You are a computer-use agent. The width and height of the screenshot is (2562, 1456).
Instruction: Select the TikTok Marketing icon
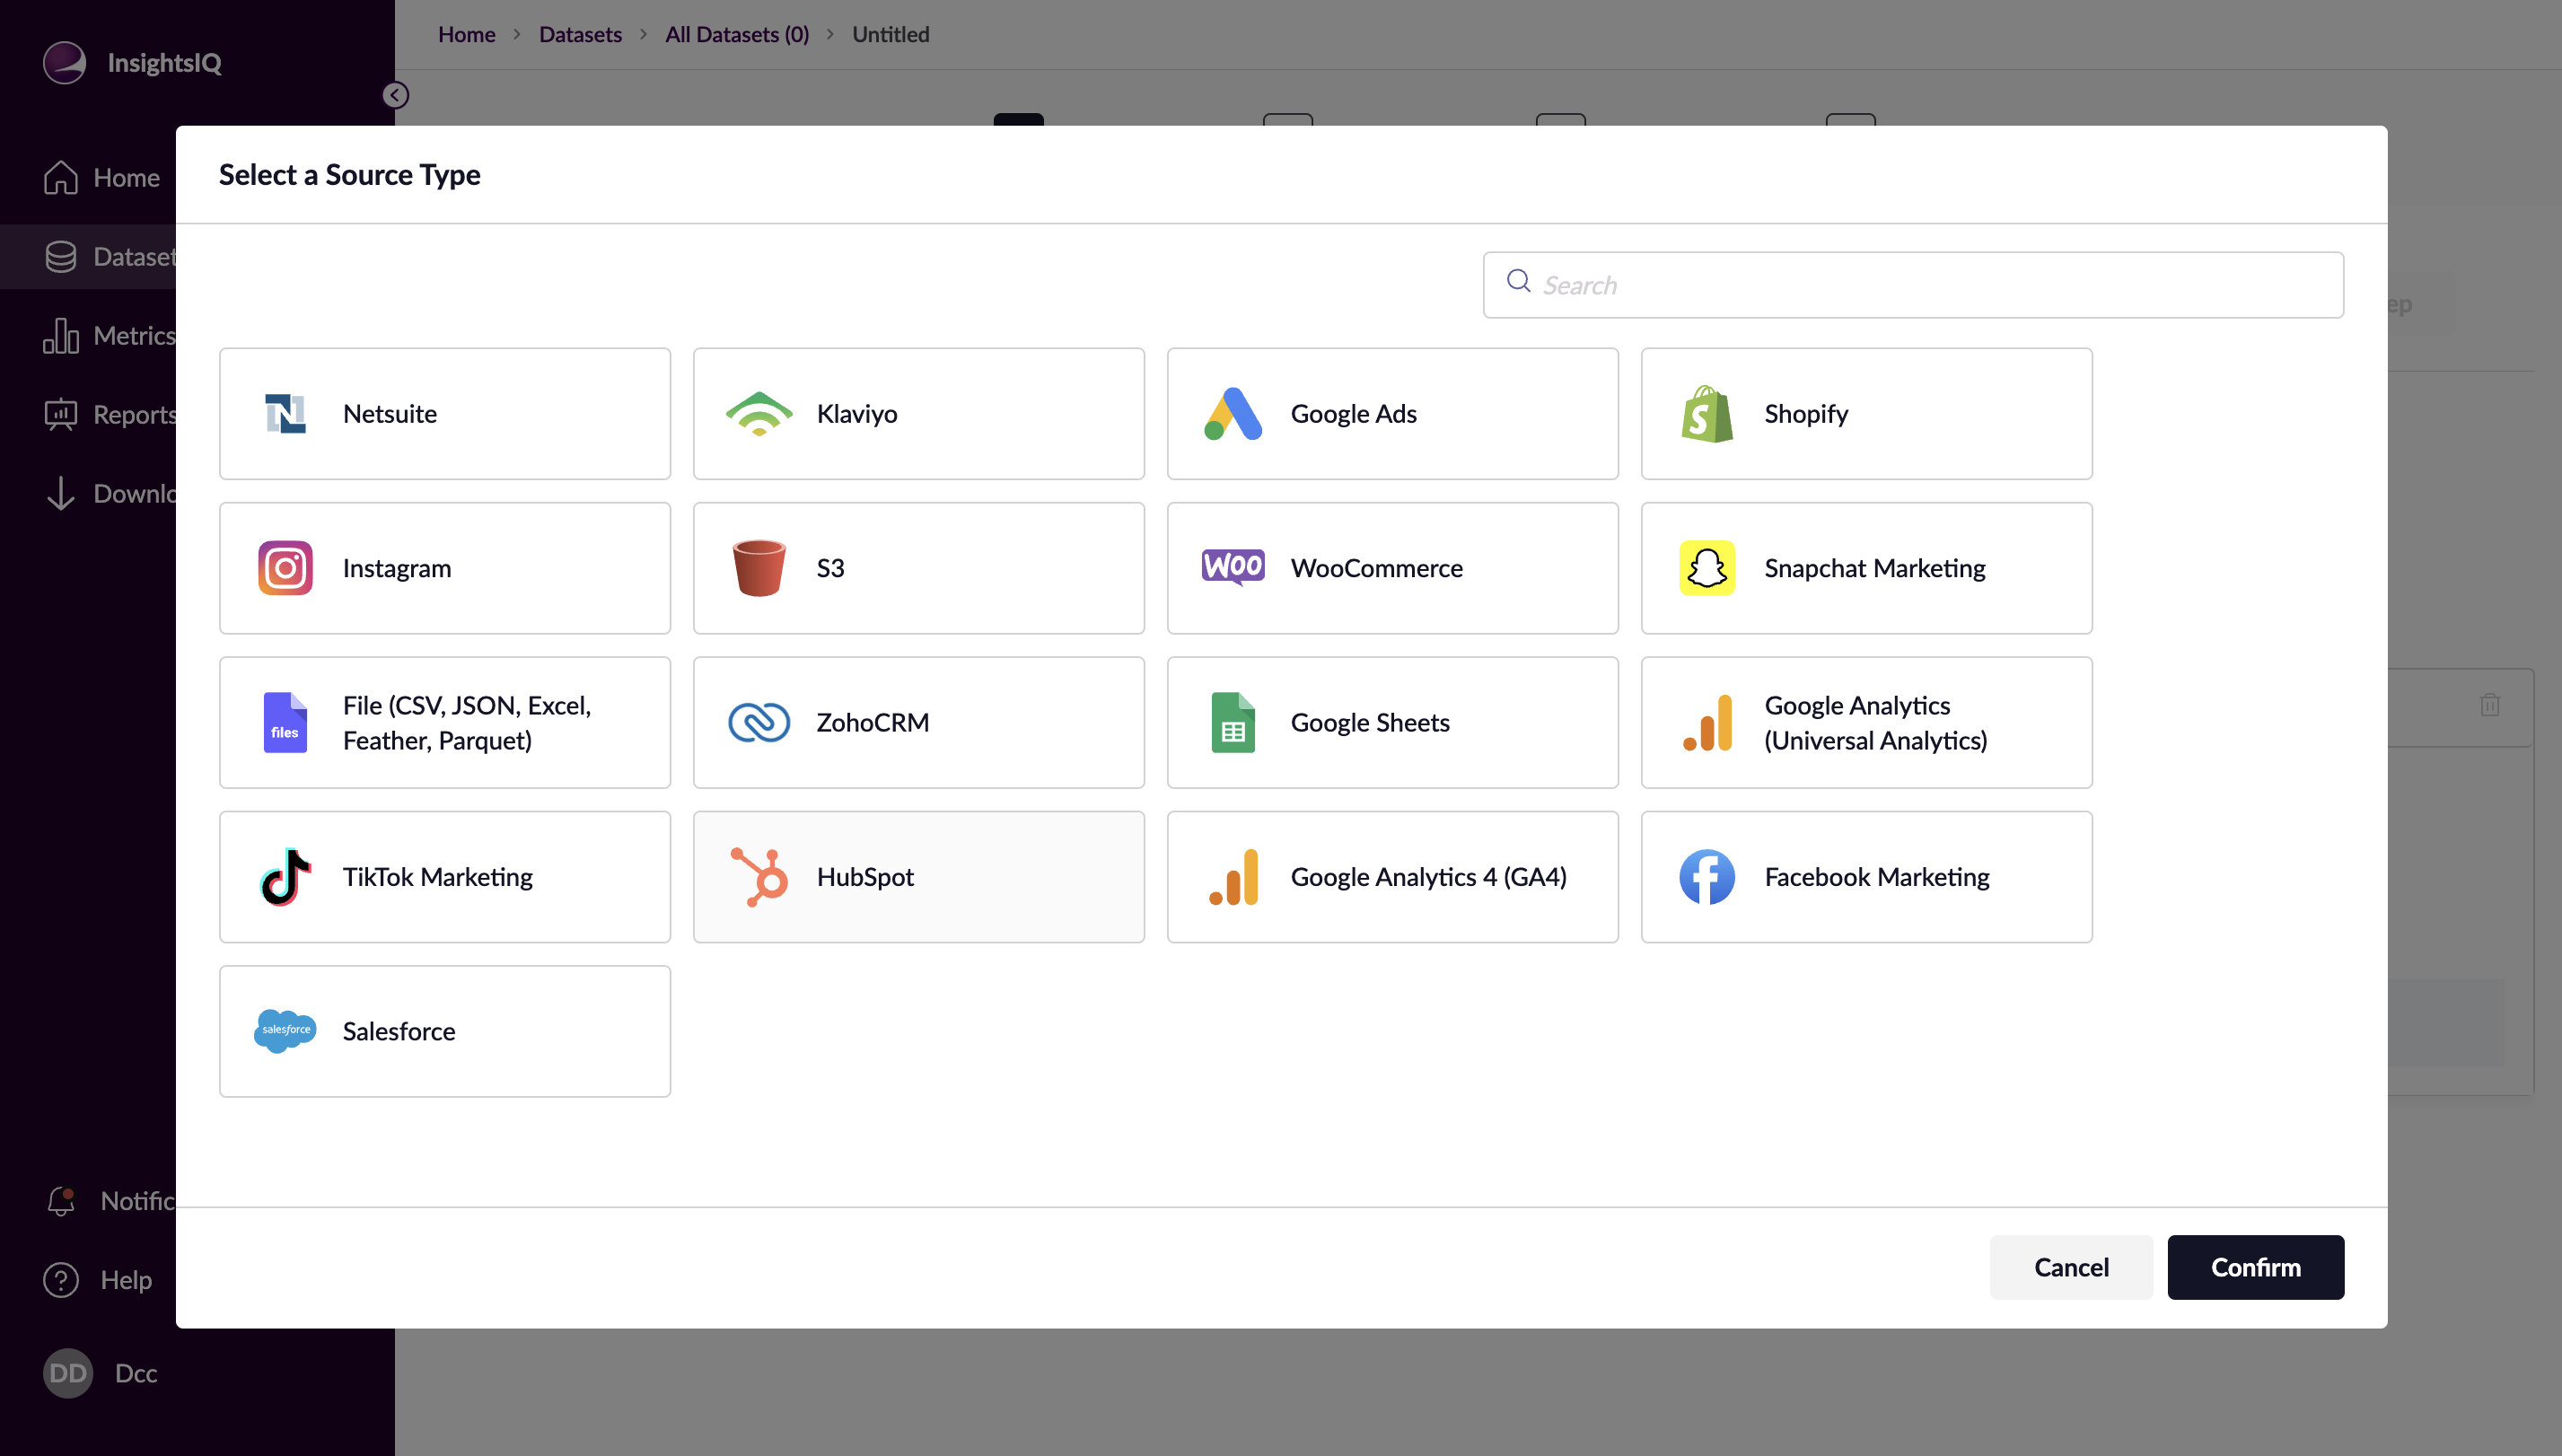pyautogui.click(x=285, y=877)
